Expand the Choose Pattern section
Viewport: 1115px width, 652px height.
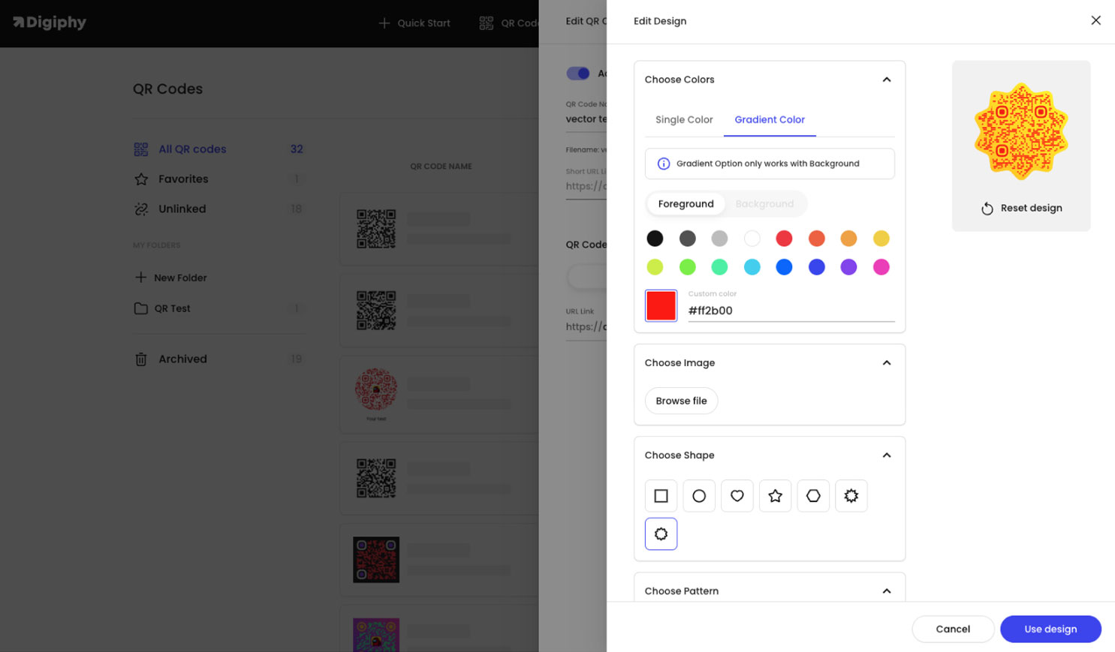pos(887,590)
